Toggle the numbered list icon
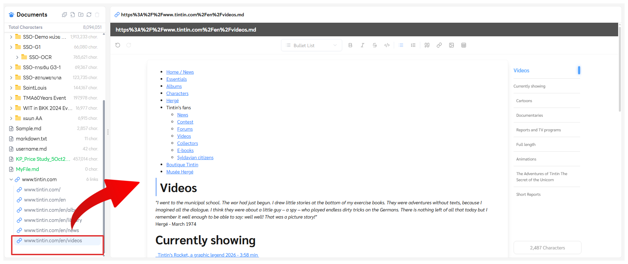Viewport: 628px width, 264px height. pyautogui.click(x=413, y=45)
